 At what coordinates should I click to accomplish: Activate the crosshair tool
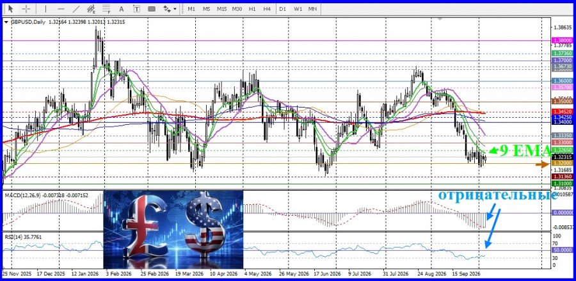(x=26, y=8)
